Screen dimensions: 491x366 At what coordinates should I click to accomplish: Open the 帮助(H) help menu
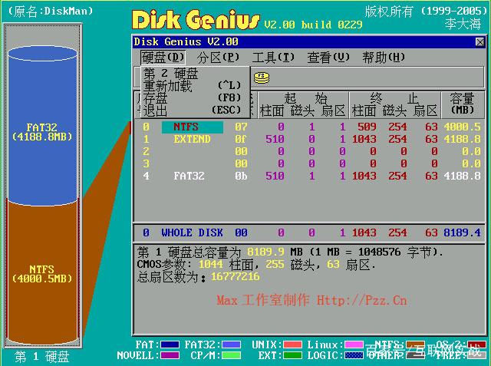click(x=384, y=58)
